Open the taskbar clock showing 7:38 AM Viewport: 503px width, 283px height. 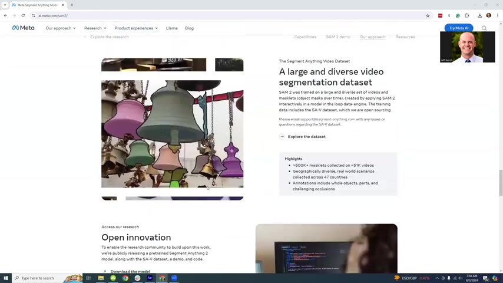[x=472, y=278]
